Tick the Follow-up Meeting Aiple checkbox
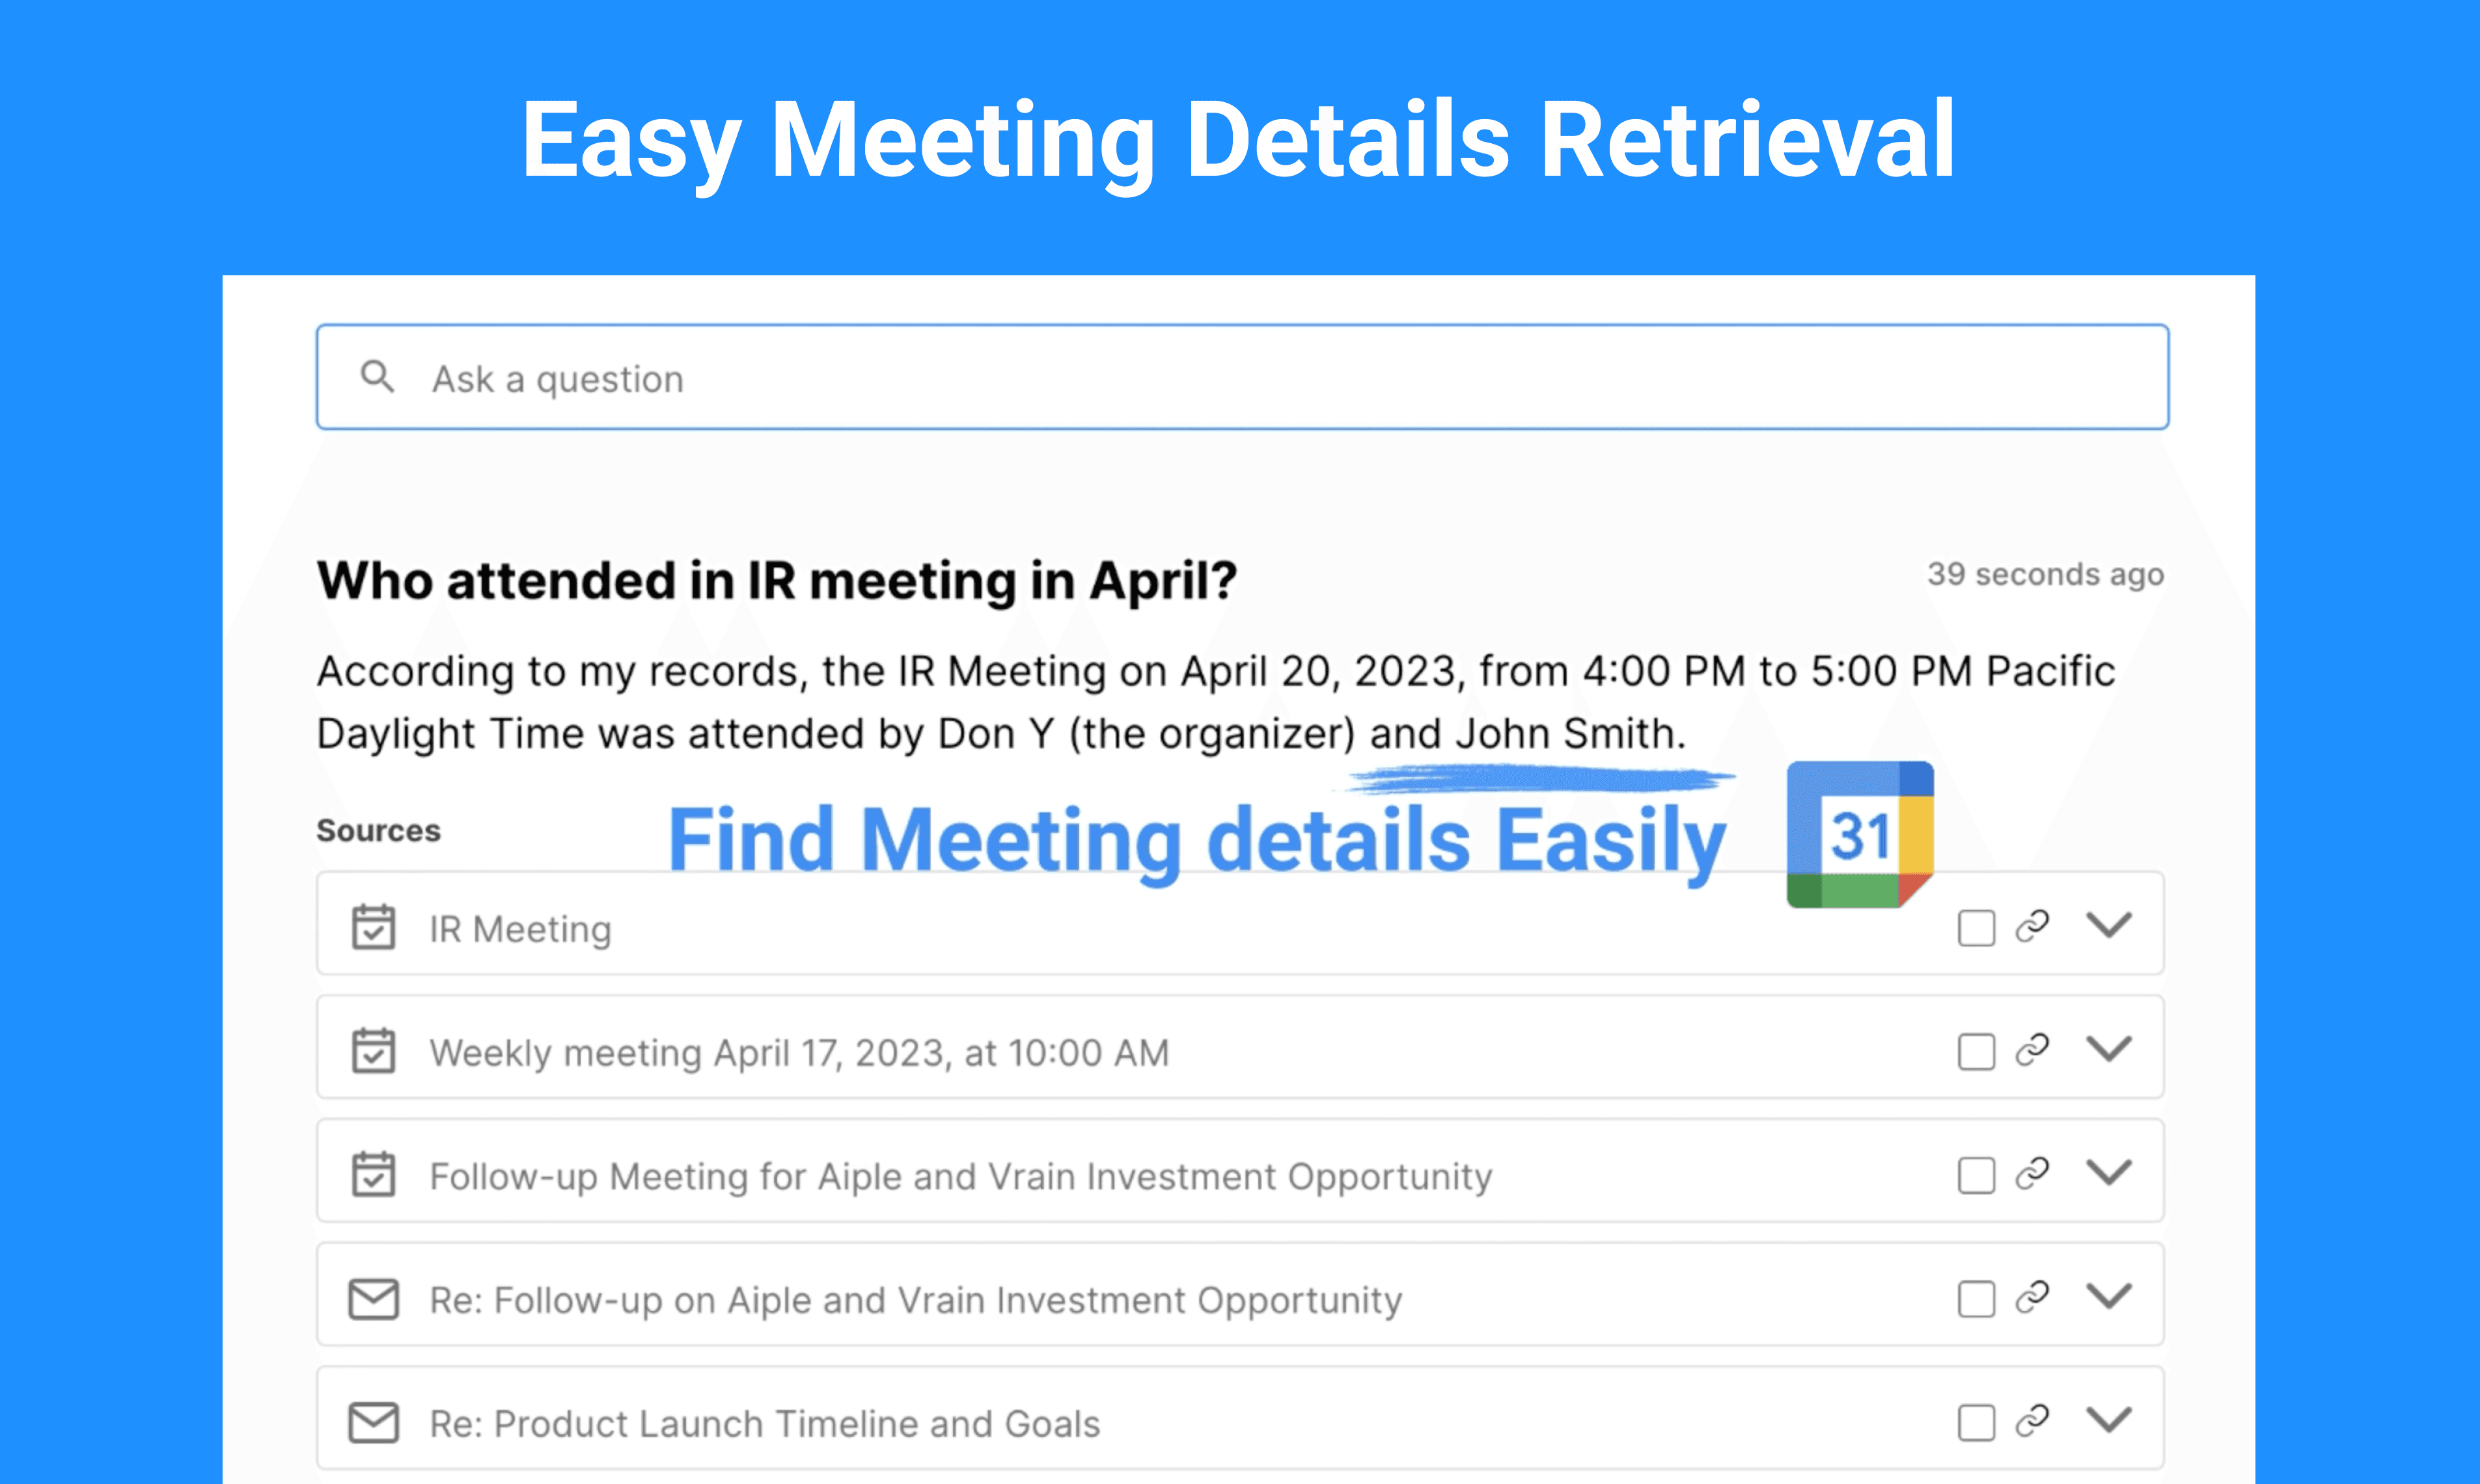 (1976, 1176)
